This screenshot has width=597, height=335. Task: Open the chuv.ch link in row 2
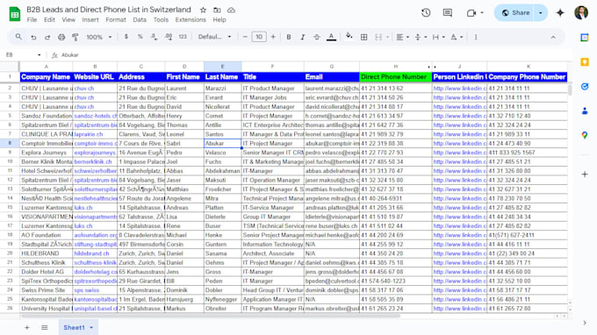pyautogui.click(x=84, y=89)
